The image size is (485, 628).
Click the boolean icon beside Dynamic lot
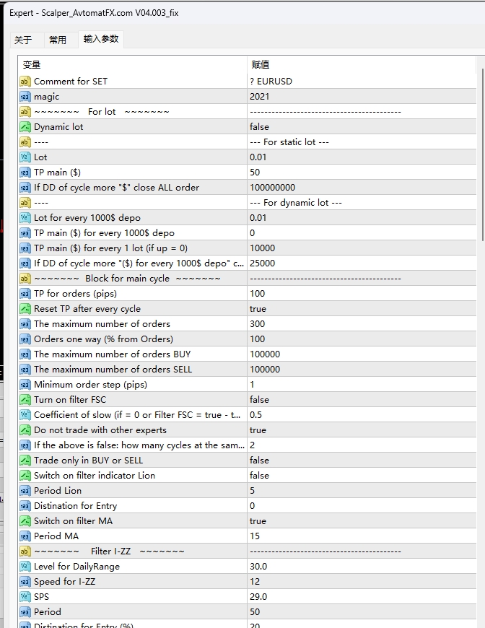click(x=25, y=127)
